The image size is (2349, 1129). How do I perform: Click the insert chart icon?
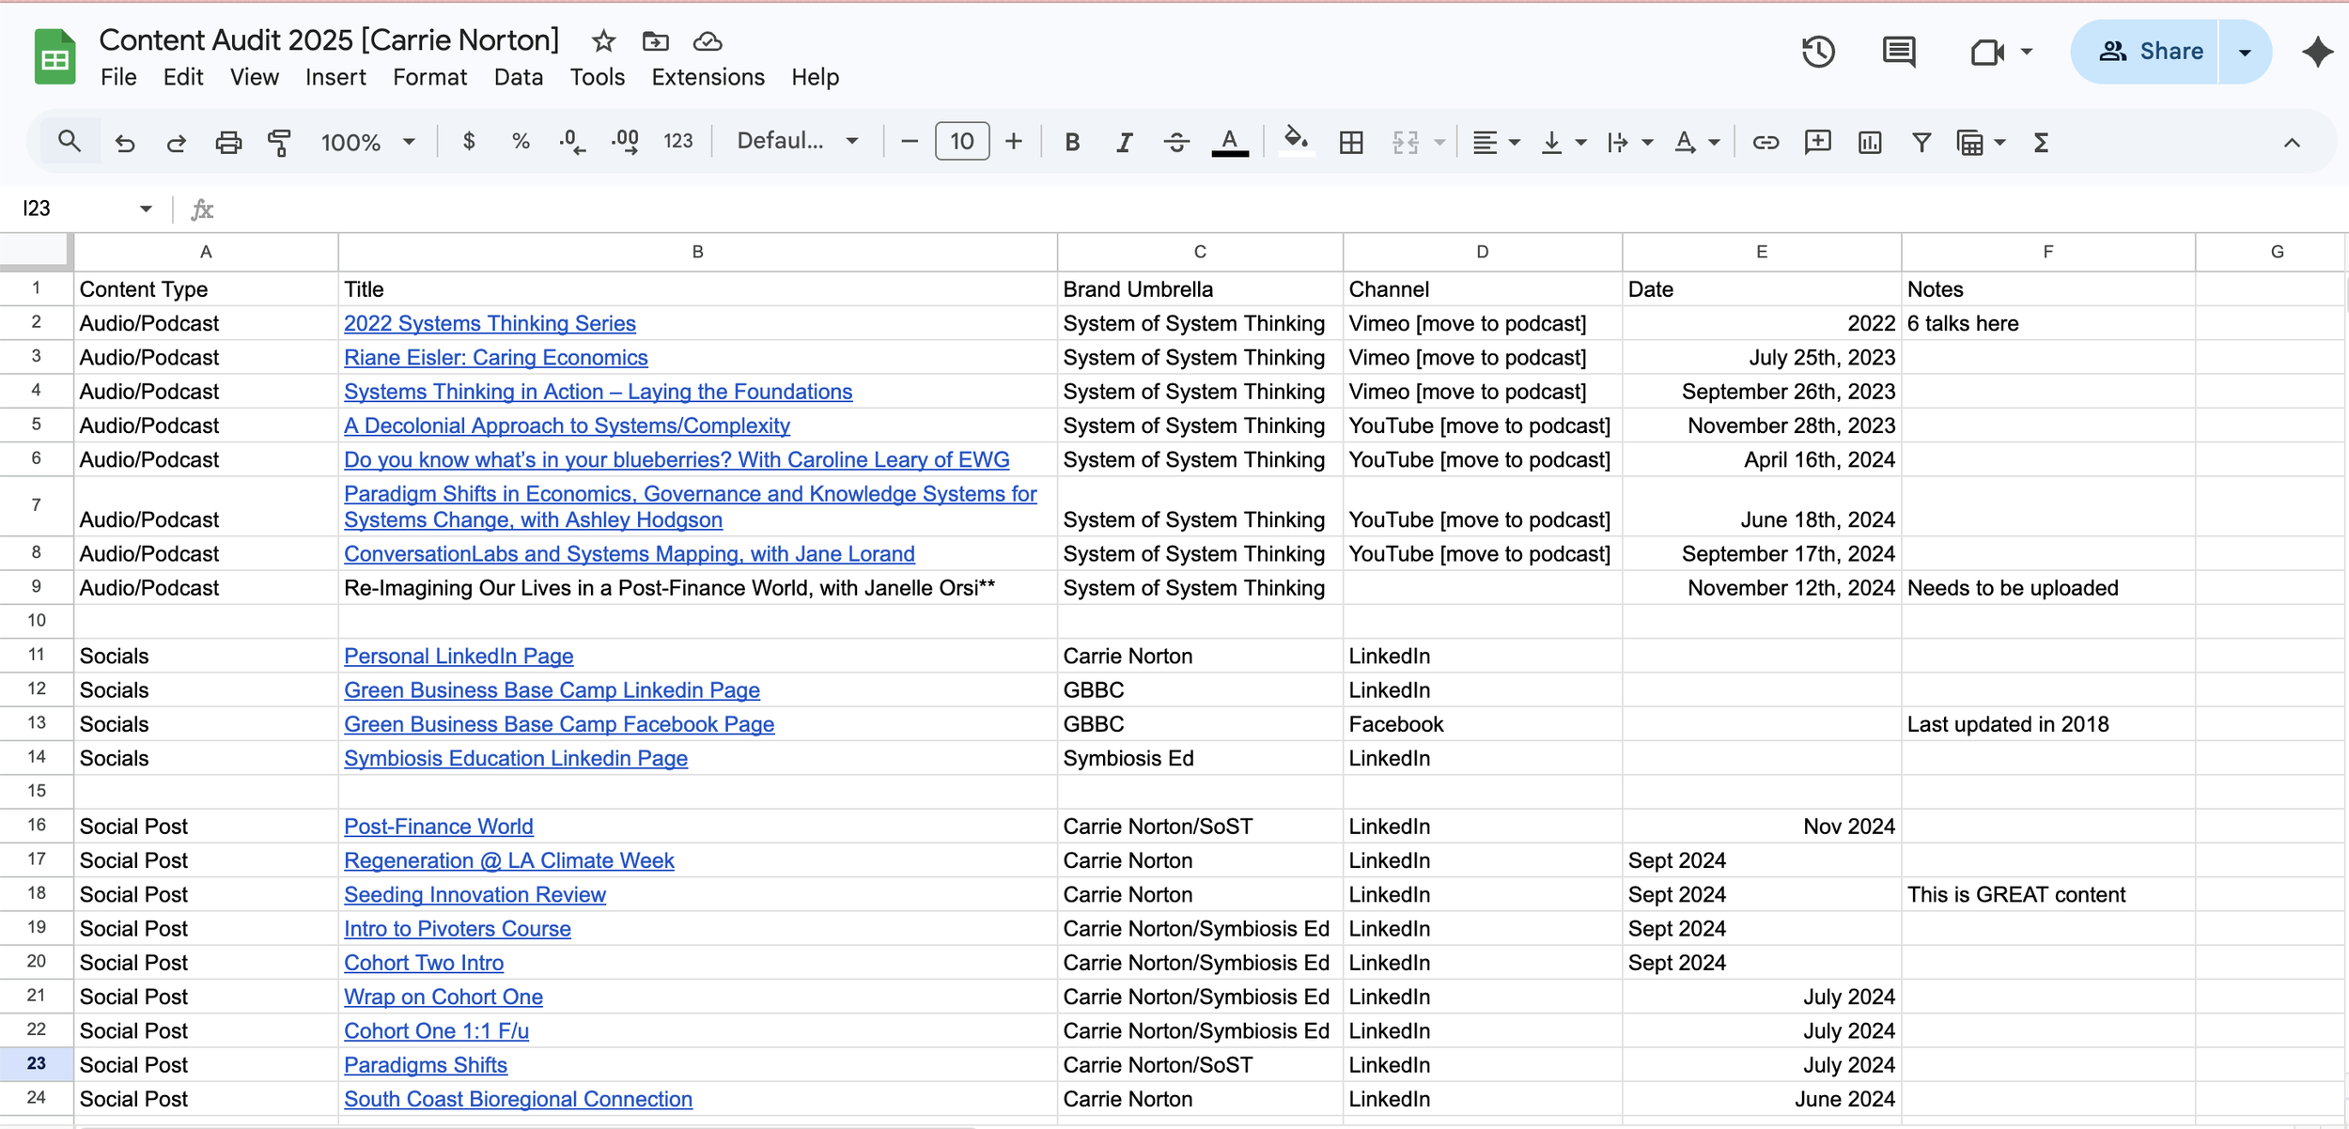[x=1869, y=143]
